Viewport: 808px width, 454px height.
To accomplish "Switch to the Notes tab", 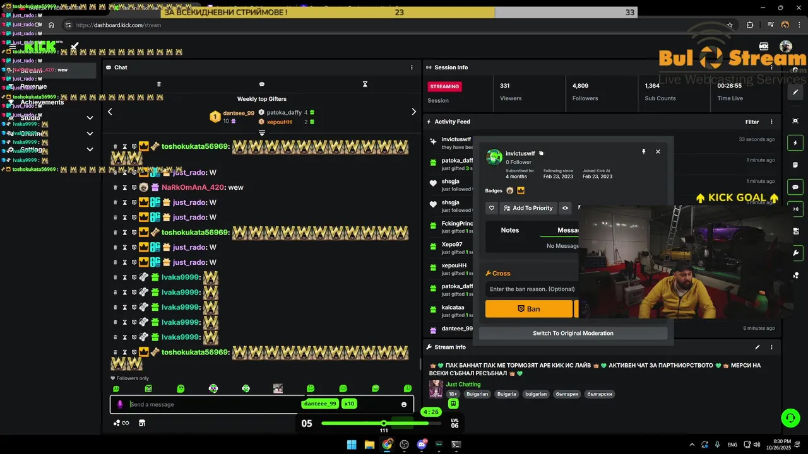I will (510, 230).
